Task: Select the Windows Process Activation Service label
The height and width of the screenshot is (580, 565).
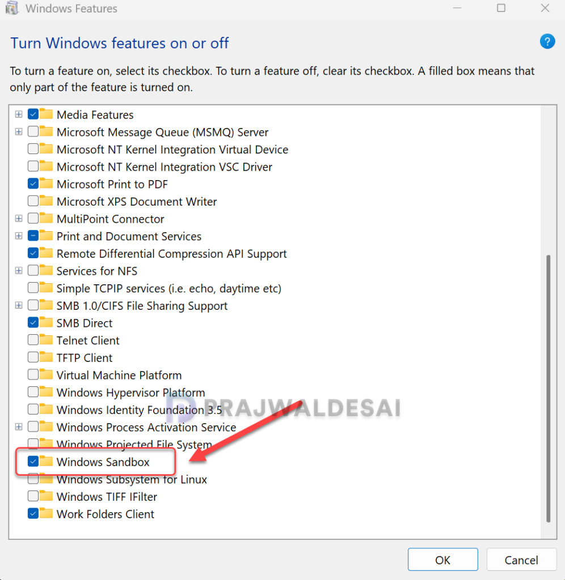Action: 146,427
